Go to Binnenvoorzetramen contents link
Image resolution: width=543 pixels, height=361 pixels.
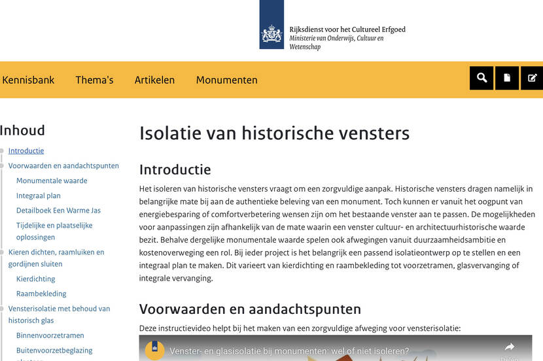[x=50, y=335]
